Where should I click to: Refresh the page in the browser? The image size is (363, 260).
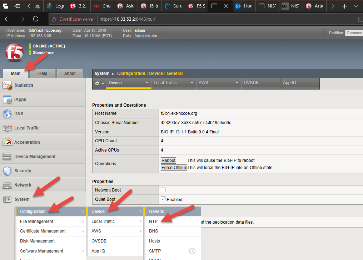tap(35, 19)
